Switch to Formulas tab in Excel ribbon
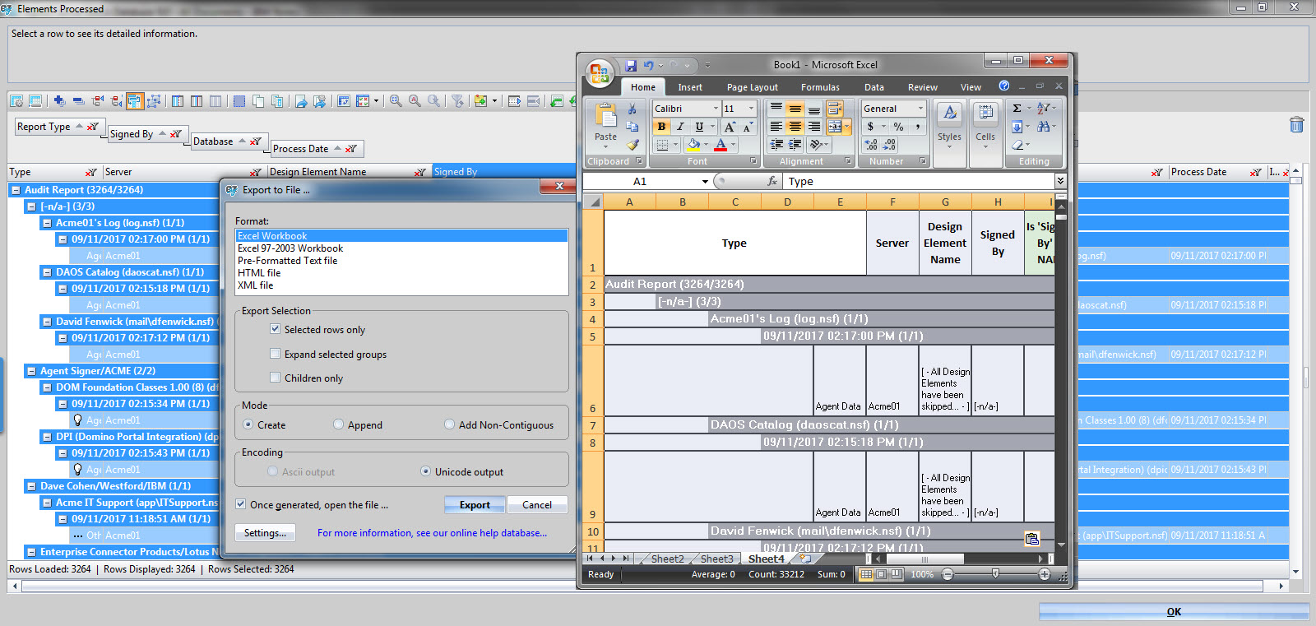 pos(820,87)
